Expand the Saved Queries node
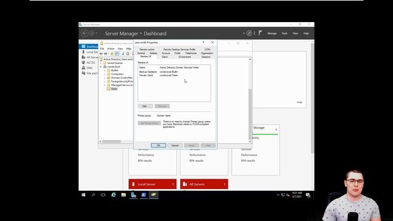Viewport: 393px width, 221px height. (x=101, y=63)
